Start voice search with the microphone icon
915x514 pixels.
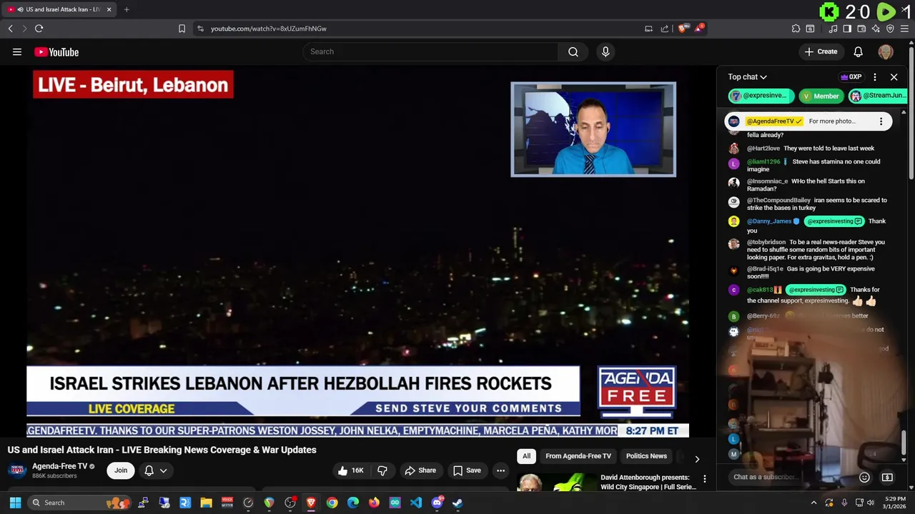pos(605,51)
